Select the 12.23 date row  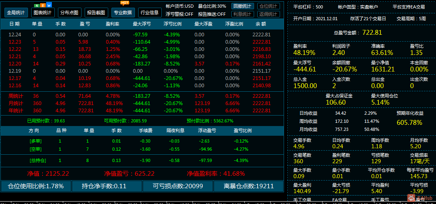142,42
